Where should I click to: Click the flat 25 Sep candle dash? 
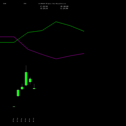(x=14, y=107)
